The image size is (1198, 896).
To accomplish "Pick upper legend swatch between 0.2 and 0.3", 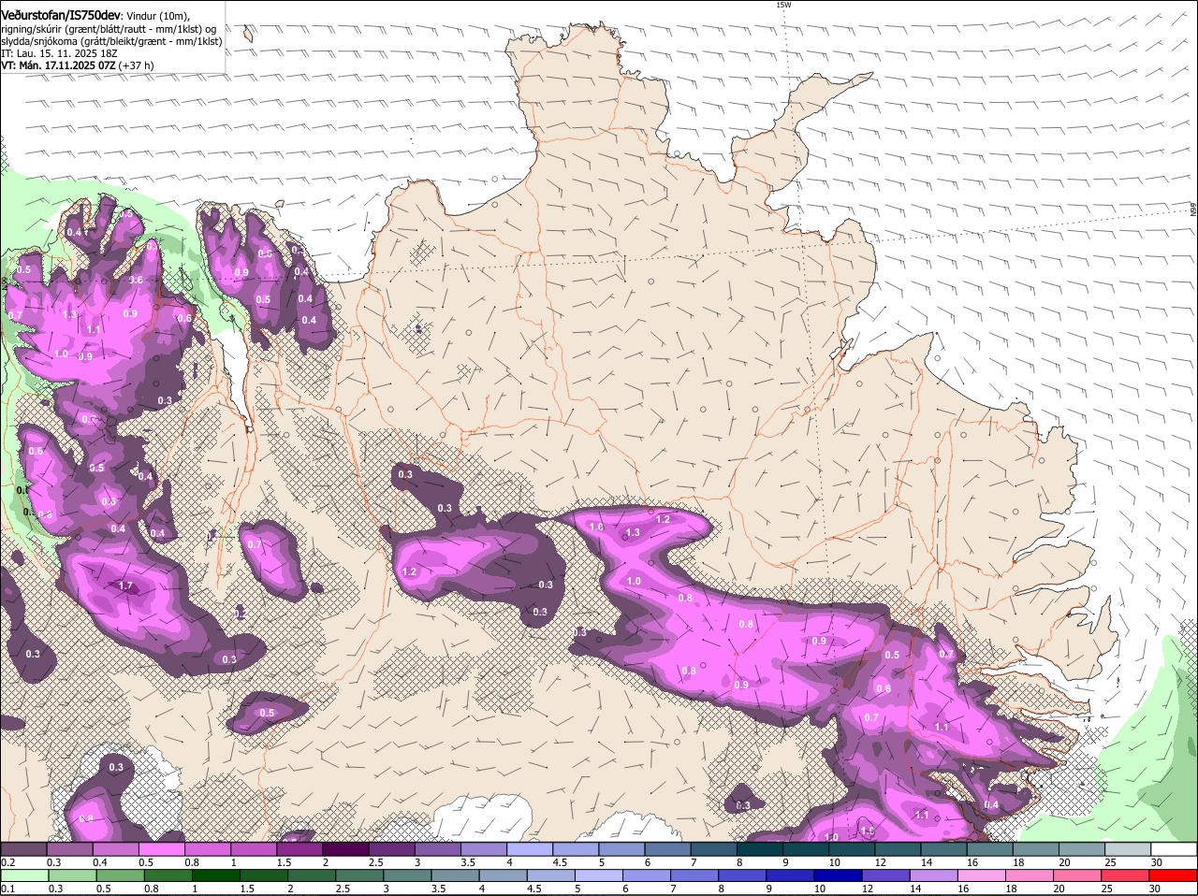I will pos(24,849).
